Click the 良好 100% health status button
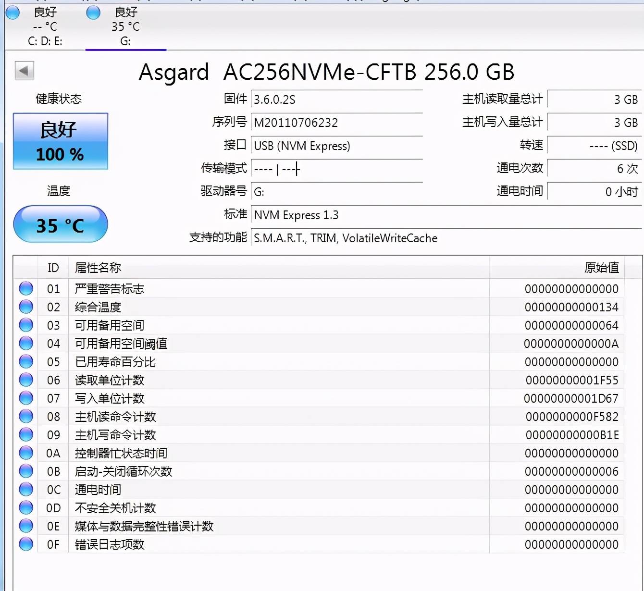This screenshot has height=591, width=644. 60,141
